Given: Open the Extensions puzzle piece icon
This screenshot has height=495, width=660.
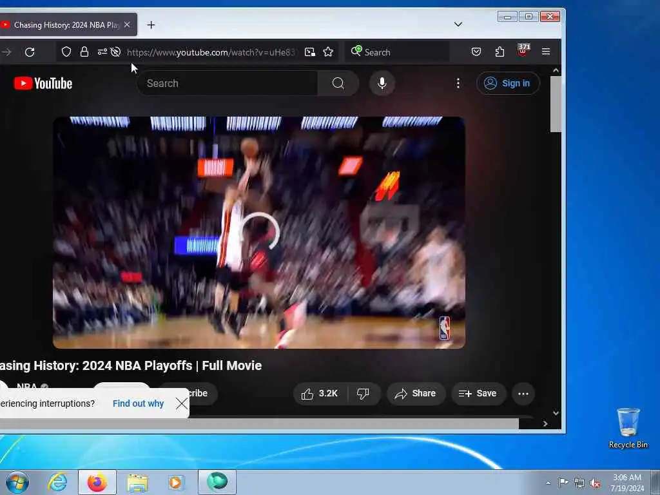Looking at the screenshot, I should click(500, 52).
